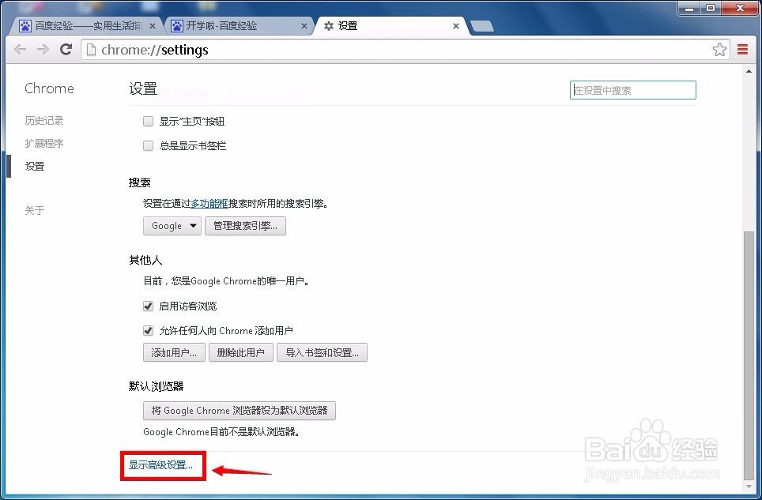Open a new tab
Viewport: 762px width, 500px height.
tap(482, 26)
